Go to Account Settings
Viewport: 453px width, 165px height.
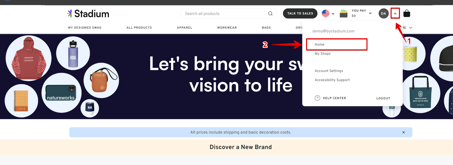(x=329, y=71)
